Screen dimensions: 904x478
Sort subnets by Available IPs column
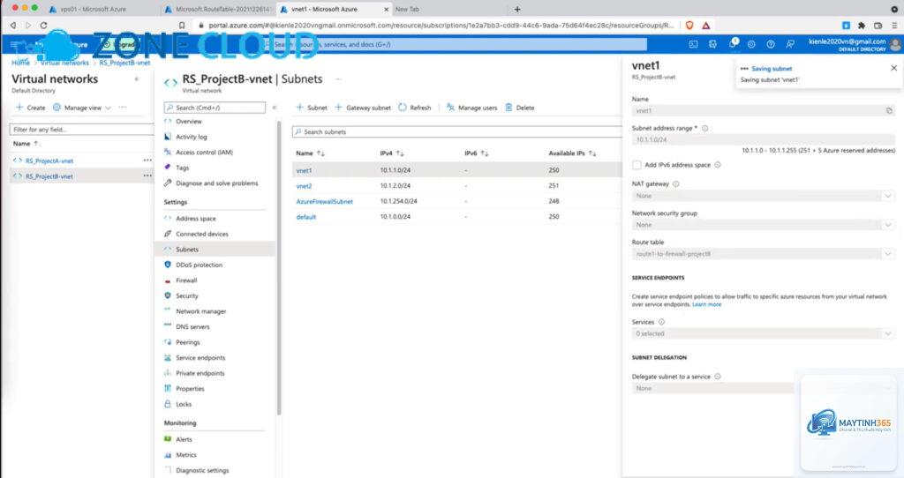[572, 153]
